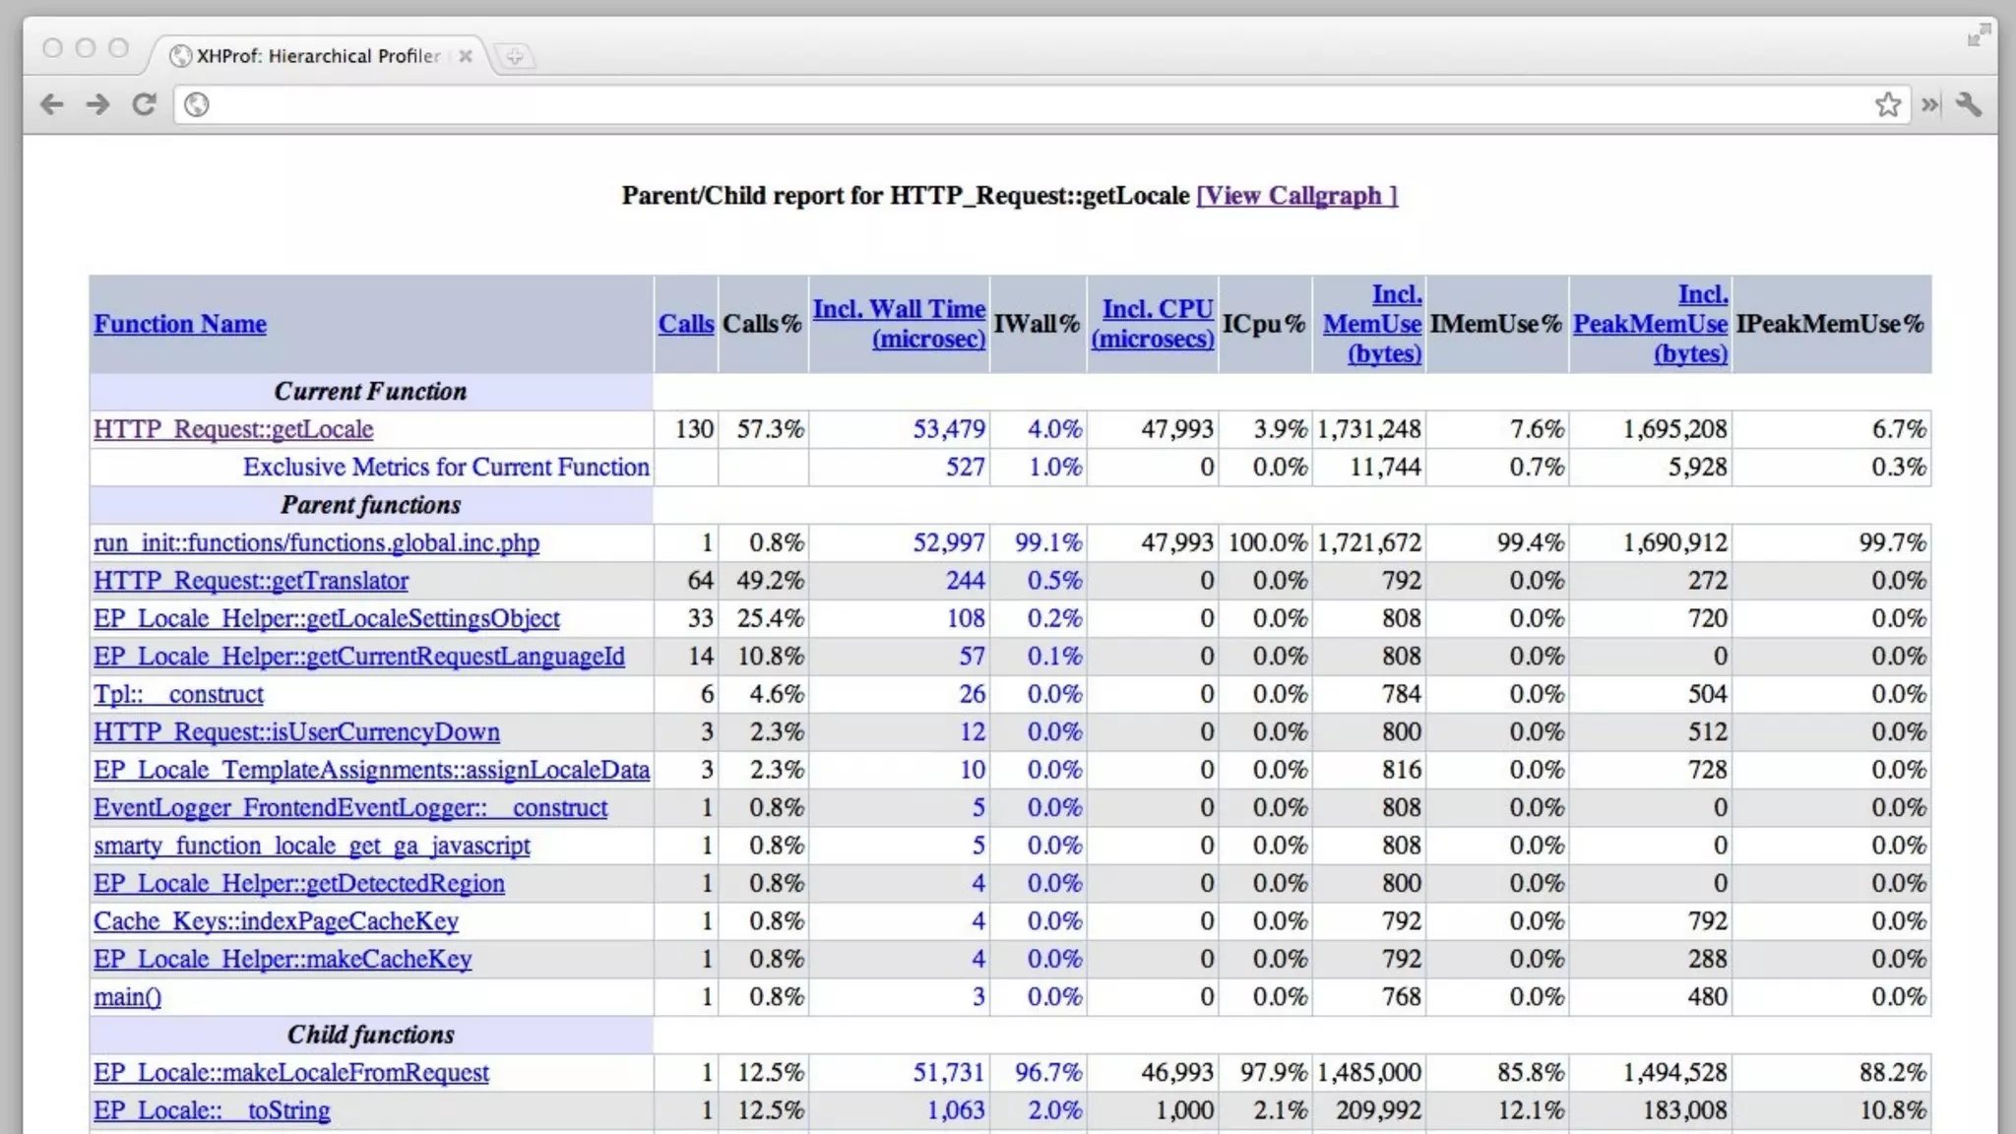Sort by the Function Name column header
Image resolution: width=2016 pixels, height=1134 pixels.
180,324
